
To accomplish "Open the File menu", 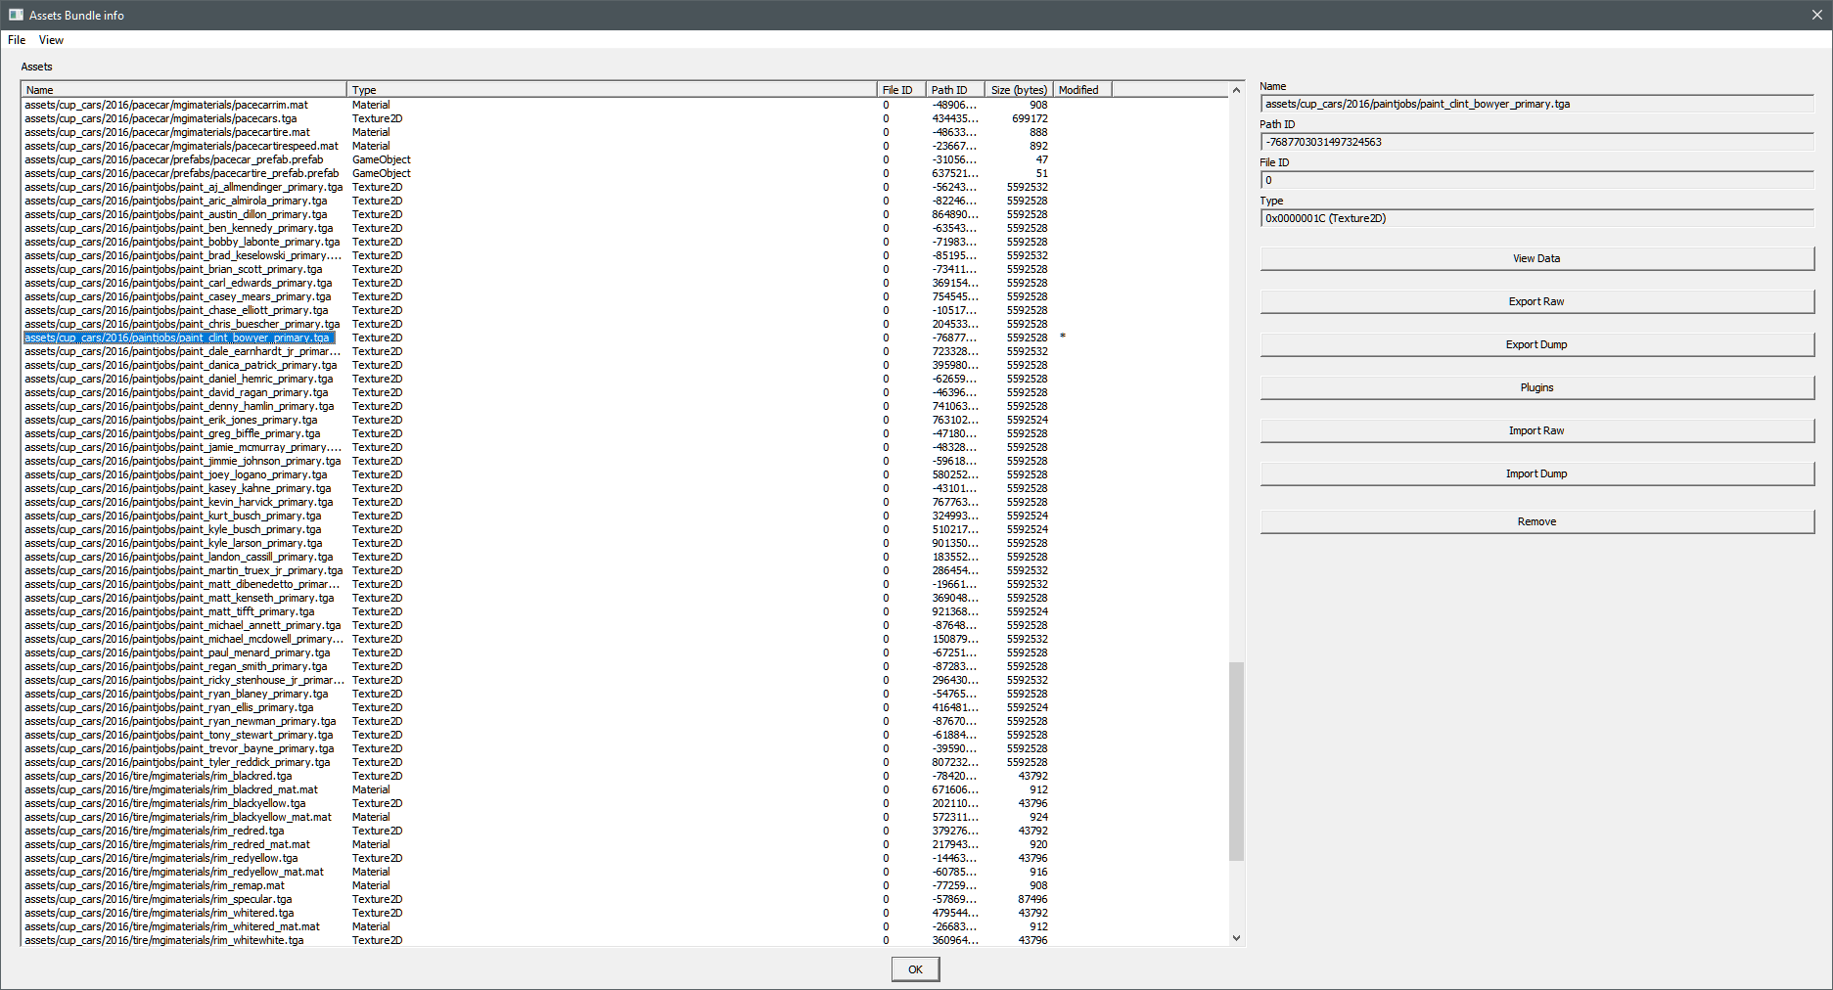I will click(x=17, y=40).
